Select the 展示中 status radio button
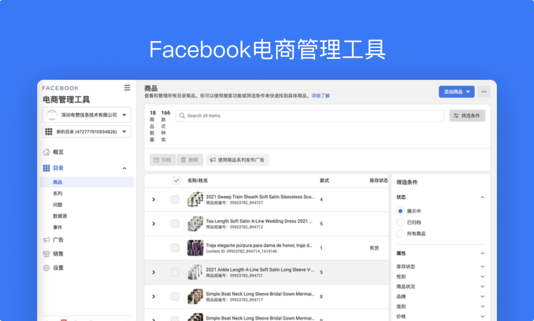This screenshot has width=534, height=321. 400,211
